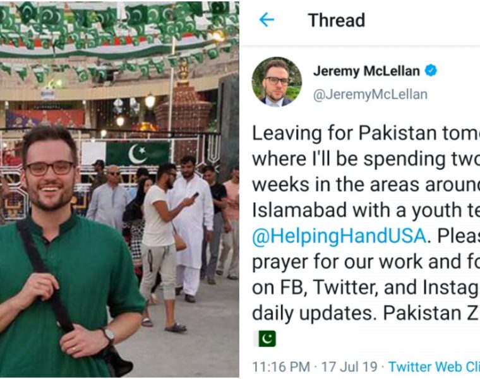Open the @HelpingHandUSA mention link
Screen dimensions: 480x379
(339, 236)
